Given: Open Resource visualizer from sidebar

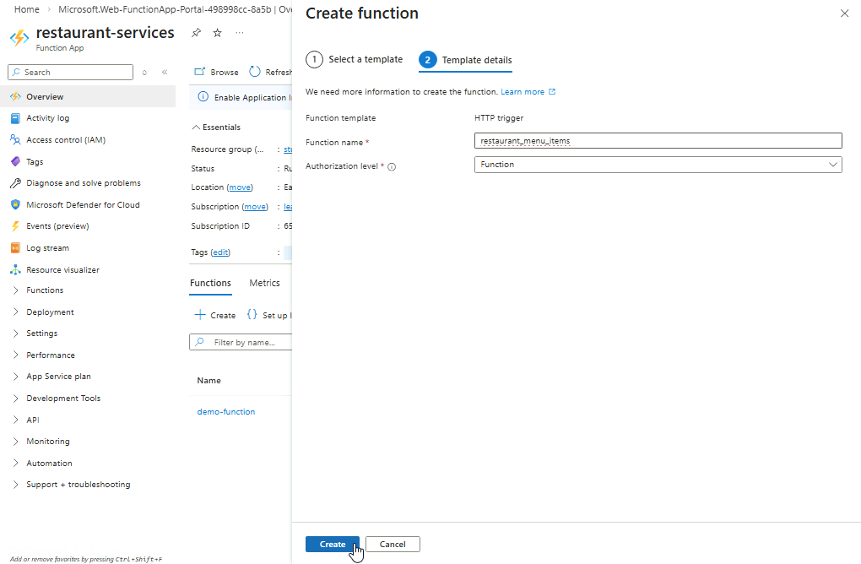Looking at the screenshot, I should pos(62,270).
